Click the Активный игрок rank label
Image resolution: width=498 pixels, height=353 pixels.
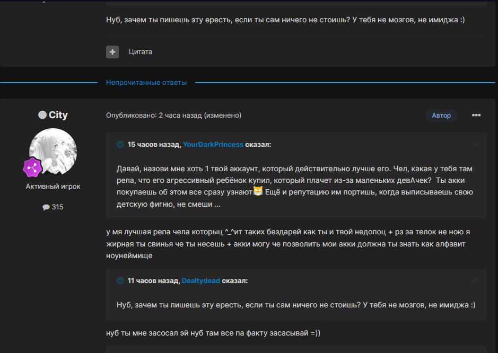pyautogui.click(x=53, y=187)
